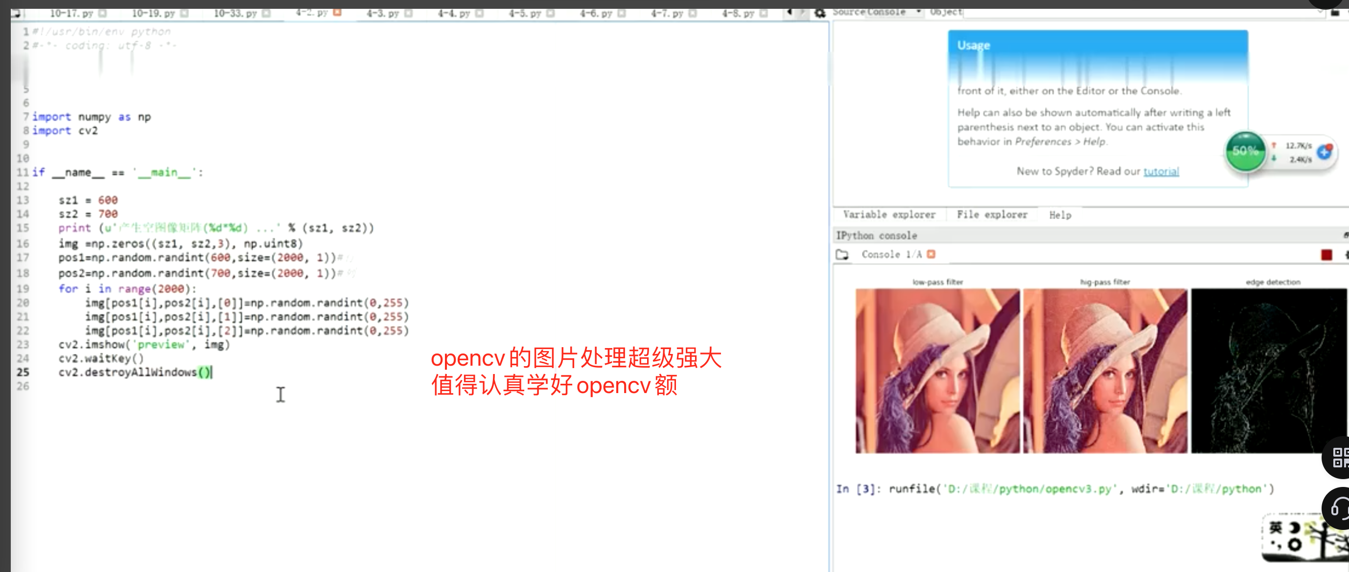Click the QR code floating icon

click(1340, 457)
